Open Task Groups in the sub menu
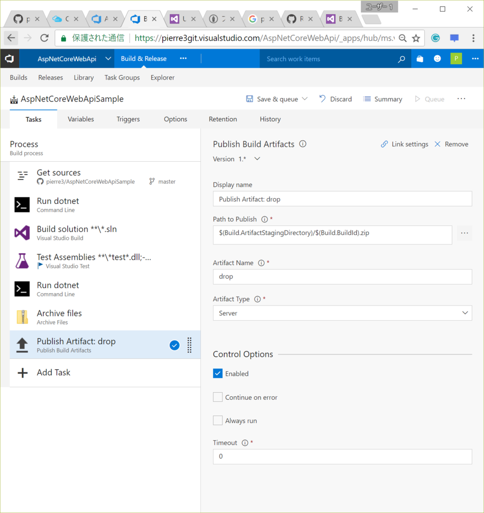The image size is (484, 513). (x=122, y=78)
